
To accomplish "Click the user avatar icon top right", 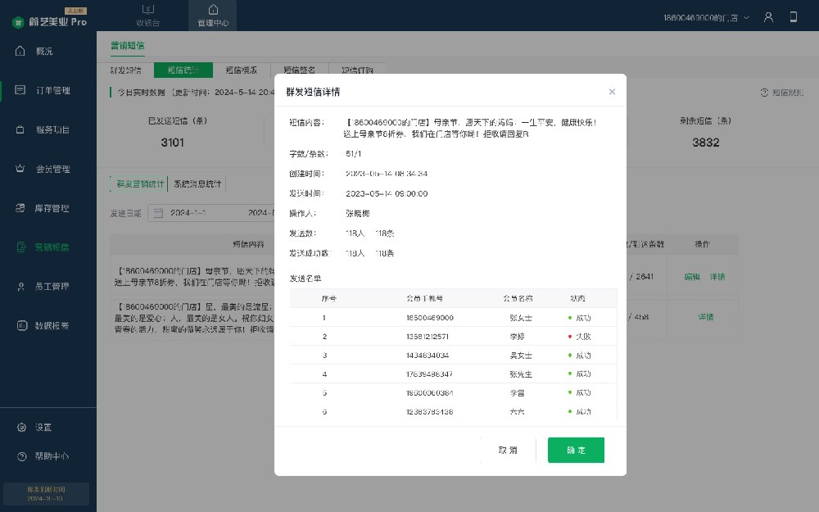I will pos(768,16).
